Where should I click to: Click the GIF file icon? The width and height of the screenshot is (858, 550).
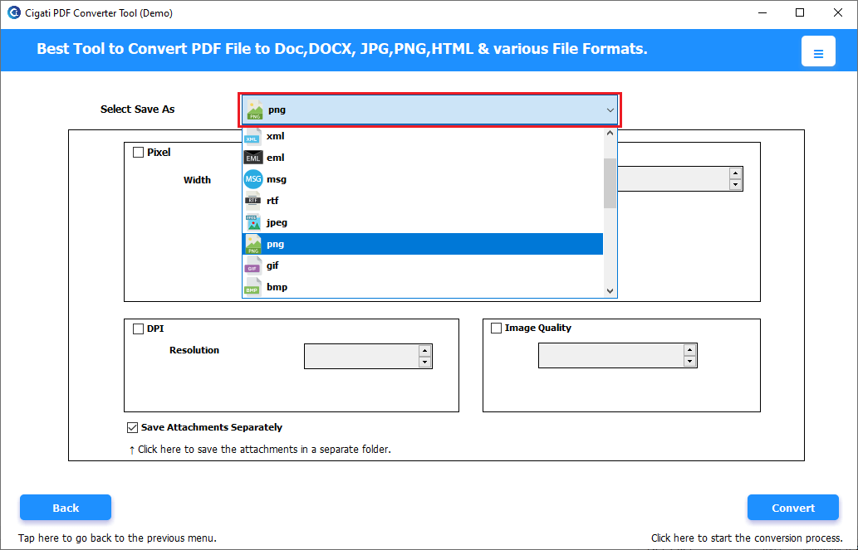[x=252, y=265]
